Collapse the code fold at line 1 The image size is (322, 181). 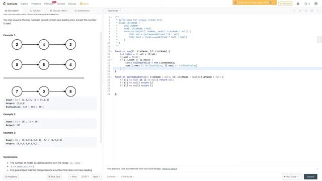pos(111,17)
